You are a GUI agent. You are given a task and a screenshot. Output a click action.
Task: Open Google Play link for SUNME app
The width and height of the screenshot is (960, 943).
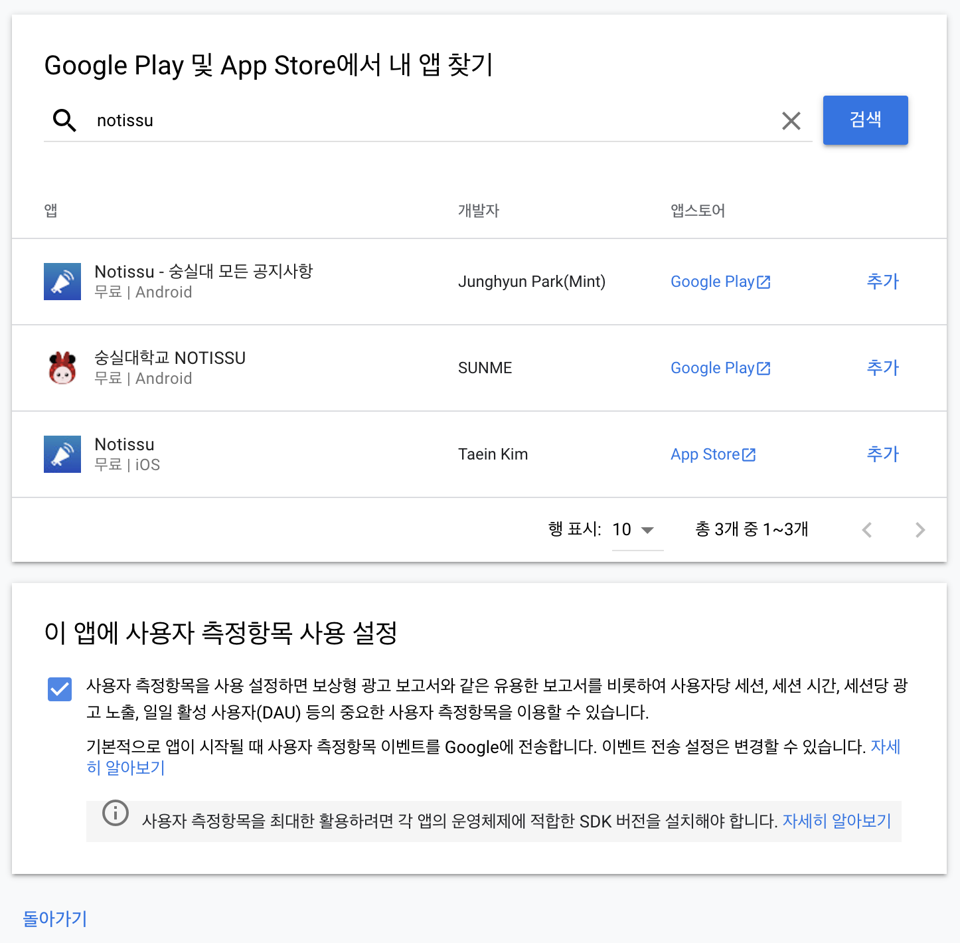pos(720,368)
